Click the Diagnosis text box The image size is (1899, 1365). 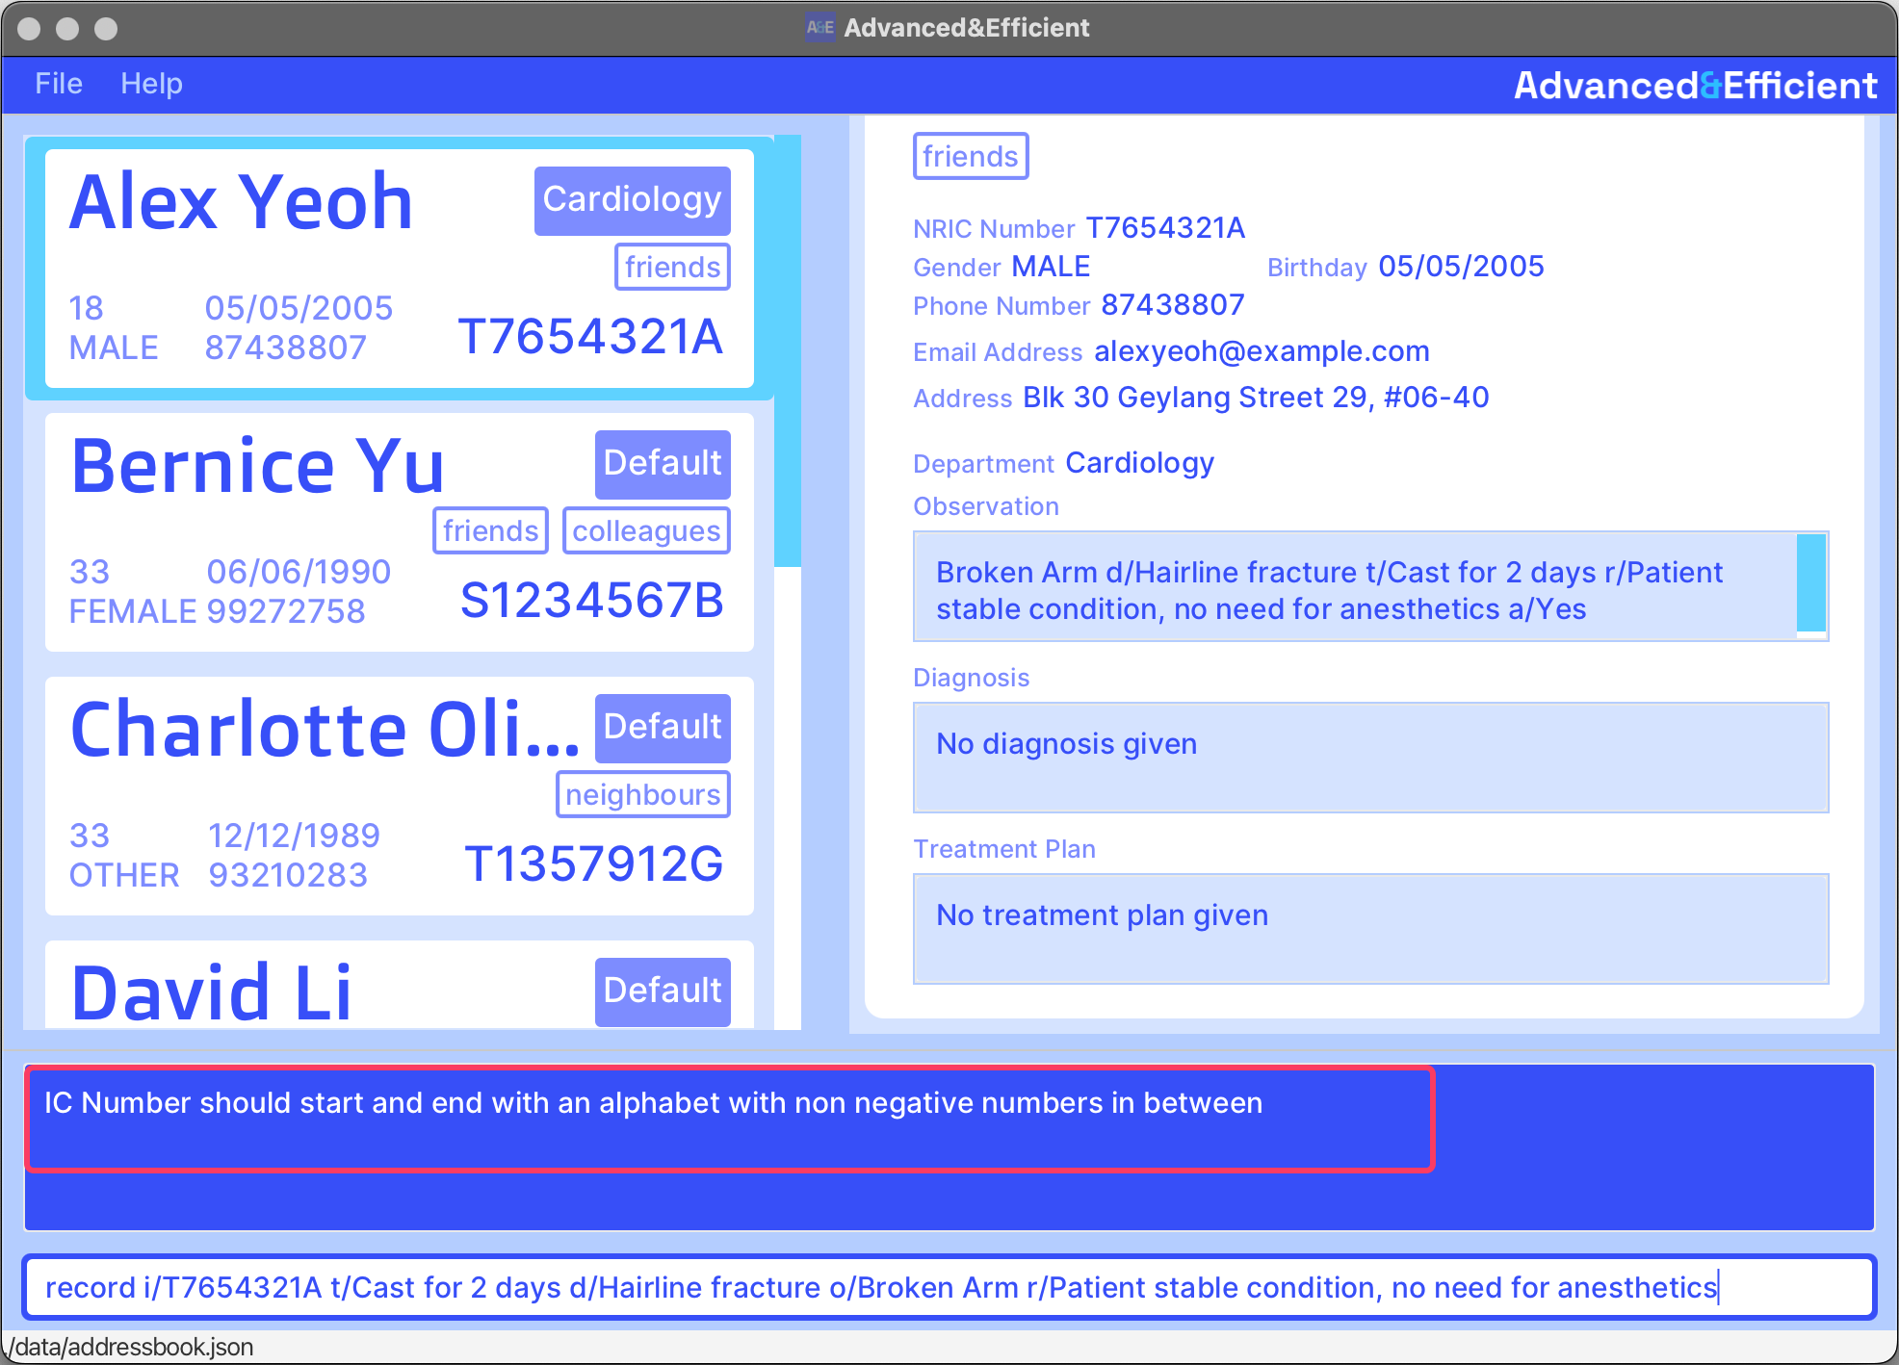point(1369,758)
